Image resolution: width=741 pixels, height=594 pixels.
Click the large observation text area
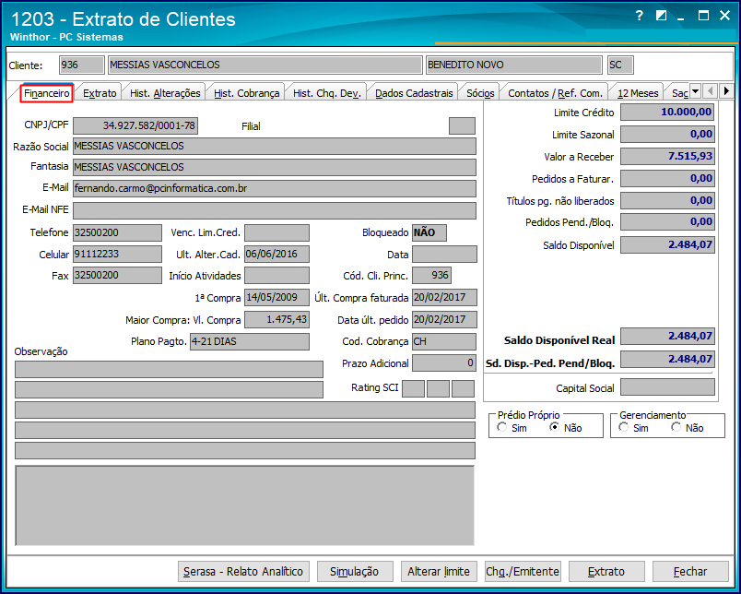pos(245,505)
